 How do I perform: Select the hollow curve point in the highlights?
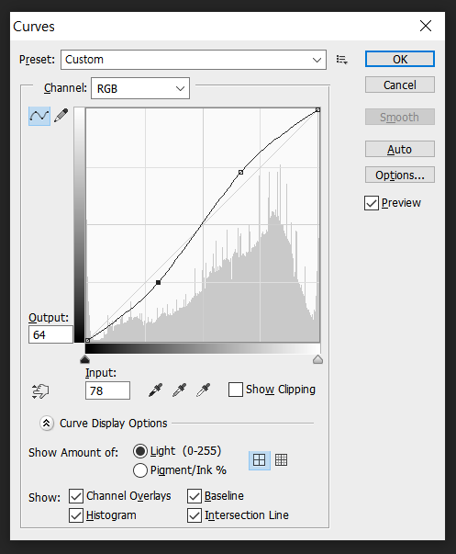coord(240,172)
